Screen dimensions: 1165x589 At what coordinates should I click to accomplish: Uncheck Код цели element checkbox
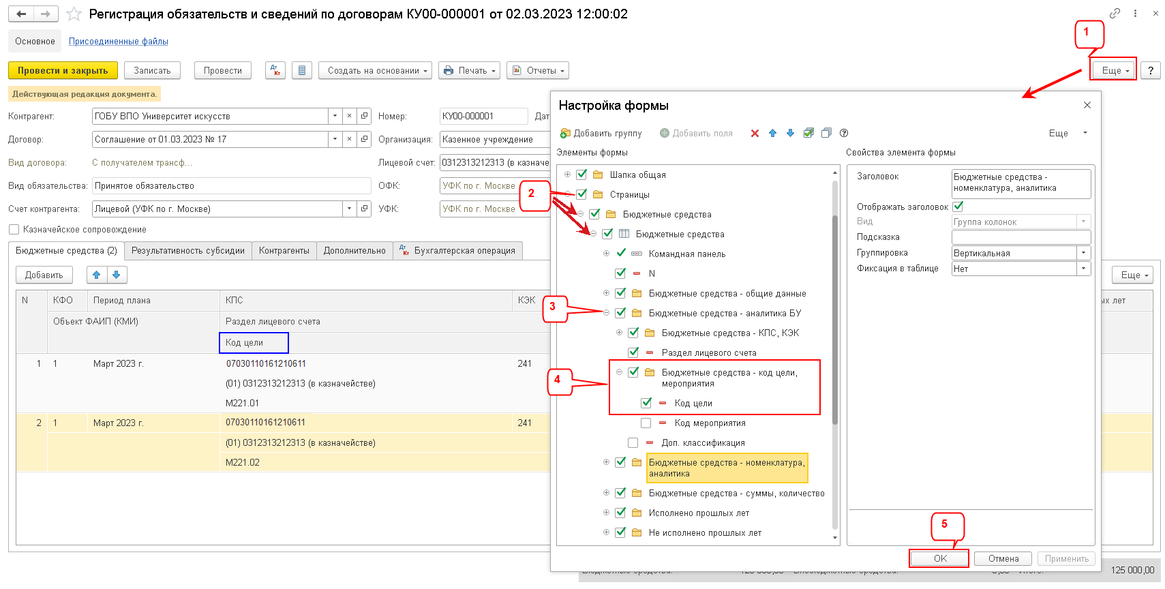646,403
